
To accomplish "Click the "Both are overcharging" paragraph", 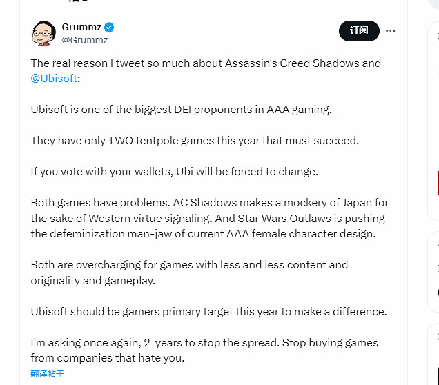I will click(189, 272).
